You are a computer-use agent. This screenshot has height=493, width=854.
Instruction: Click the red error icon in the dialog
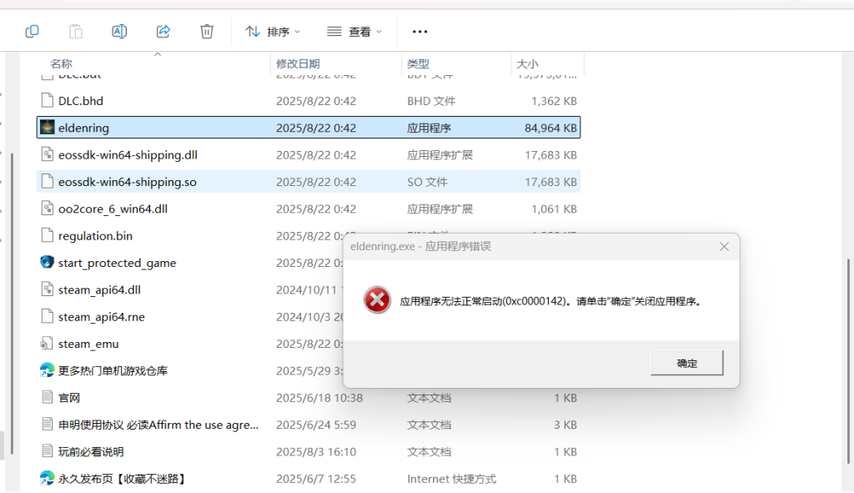tap(377, 299)
